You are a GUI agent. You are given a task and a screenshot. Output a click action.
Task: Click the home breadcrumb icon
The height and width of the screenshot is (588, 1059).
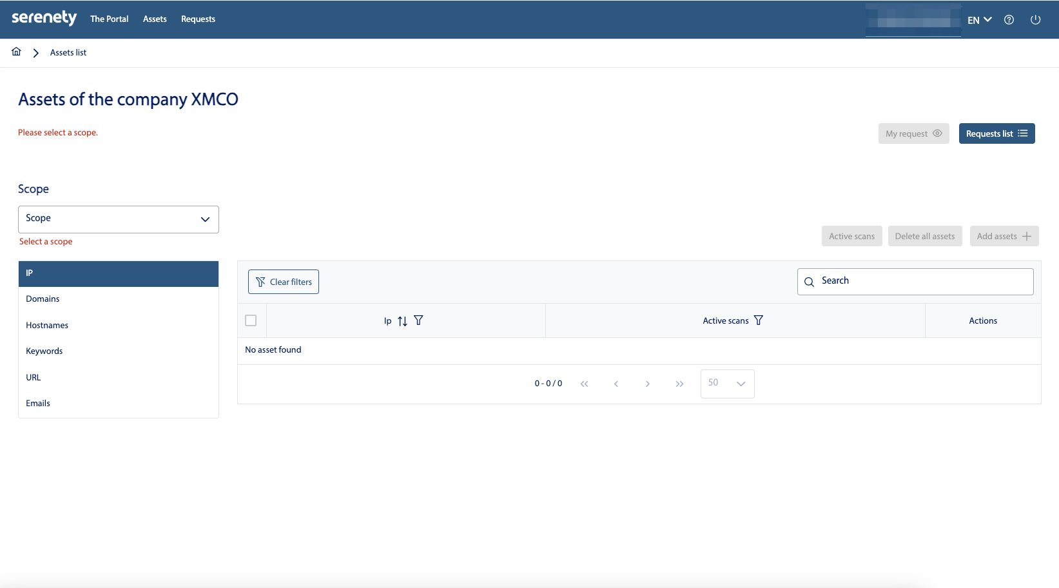pos(16,52)
